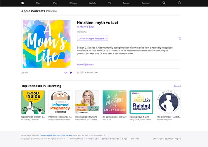This screenshot has width=208, height=147.
Task: Click Raising Boys & Girls title text
Action: pos(140,117)
